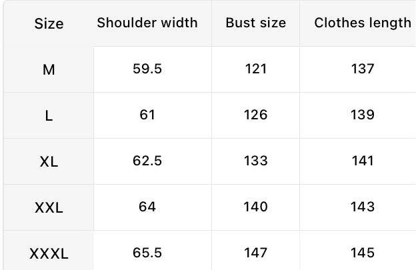Click the clothes length value 143
The image size is (416, 270).
[363, 207]
